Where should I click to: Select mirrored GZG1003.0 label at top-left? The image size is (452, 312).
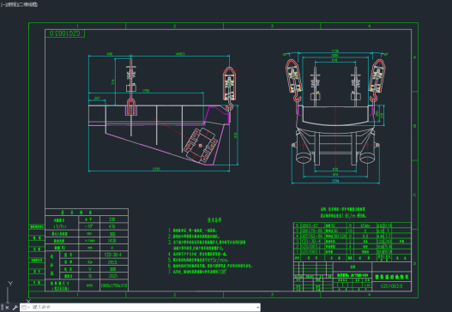click(x=65, y=33)
